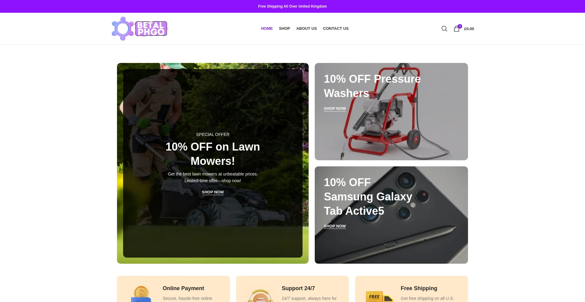This screenshot has width=585, height=302.
Task: Click the Free Shipping announcement bar text
Action: pyautogui.click(x=292, y=6)
